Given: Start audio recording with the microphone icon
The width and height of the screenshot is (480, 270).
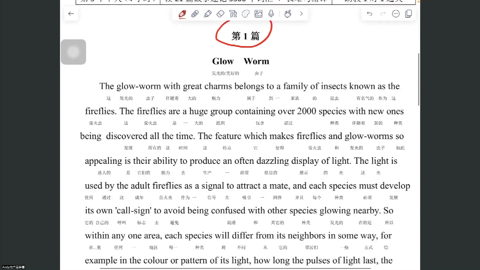Looking at the screenshot, I should click(271, 14).
